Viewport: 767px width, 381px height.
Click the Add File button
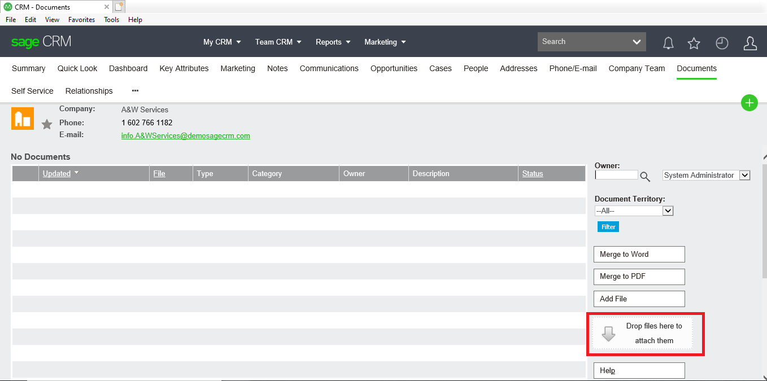pyautogui.click(x=639, y=299)
